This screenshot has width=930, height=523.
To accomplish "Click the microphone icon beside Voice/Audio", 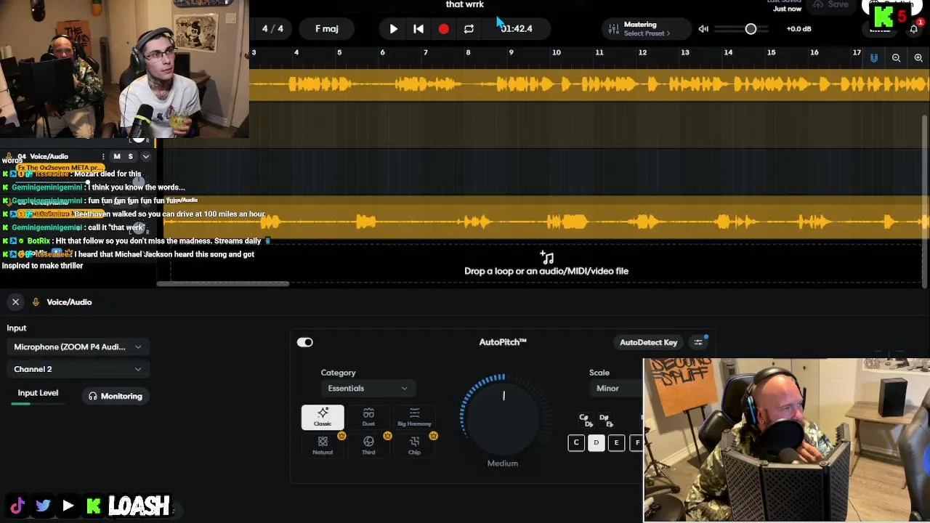I will 36,301.
